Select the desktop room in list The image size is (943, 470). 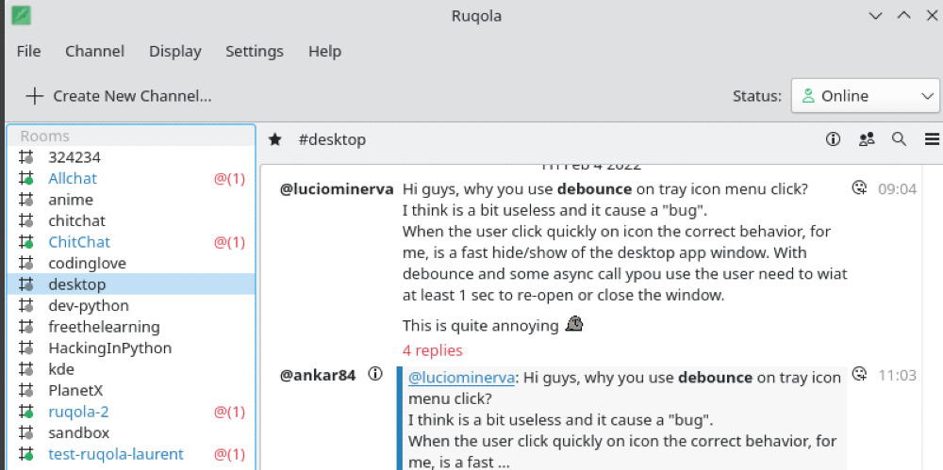click(131, 284)
